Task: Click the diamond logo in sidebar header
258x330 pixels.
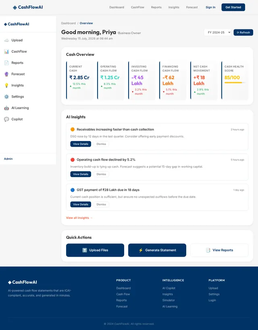Action: [x=6, y=25]
